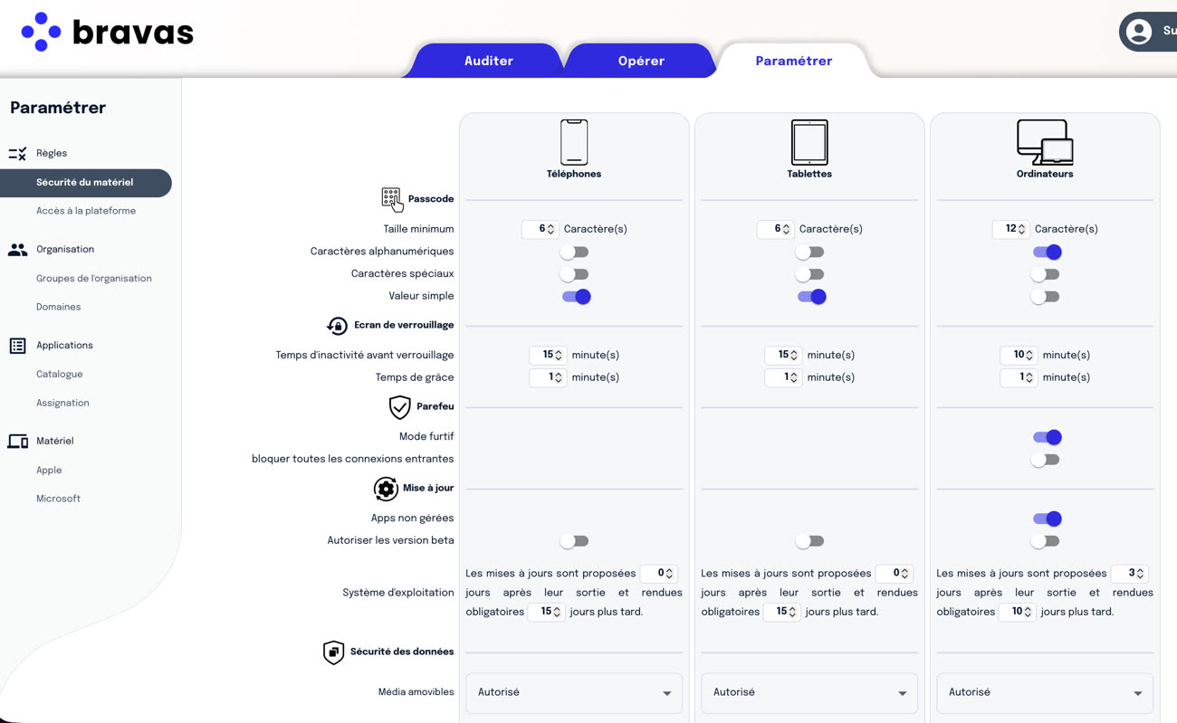Enable Caractères spéciaux for Tablettes

click(809, 274)
